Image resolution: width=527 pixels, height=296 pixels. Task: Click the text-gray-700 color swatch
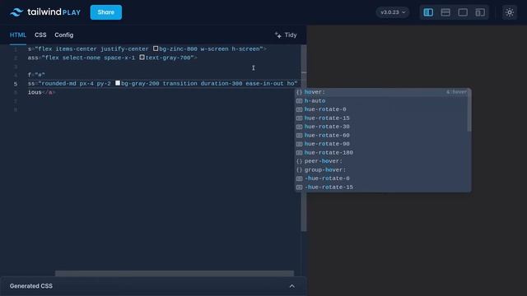(142, 58)
